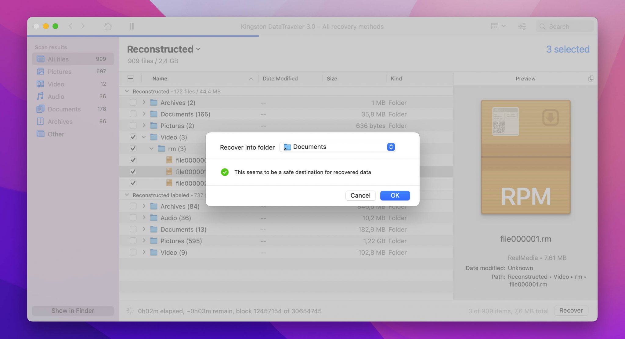Toggle checkbox for Video (3) folder
The height and width of the screenshot is (339, 625).
coord(132,137)
